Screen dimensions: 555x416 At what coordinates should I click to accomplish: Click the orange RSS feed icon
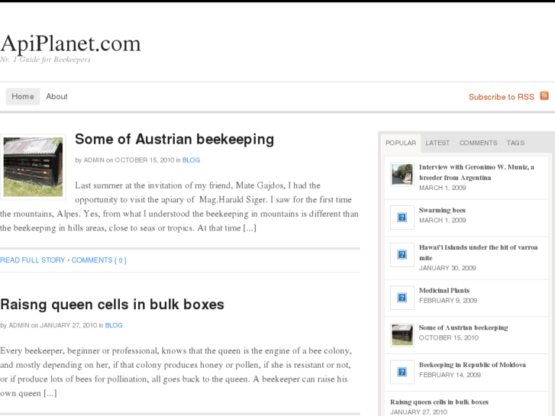(x=544, y=95)
